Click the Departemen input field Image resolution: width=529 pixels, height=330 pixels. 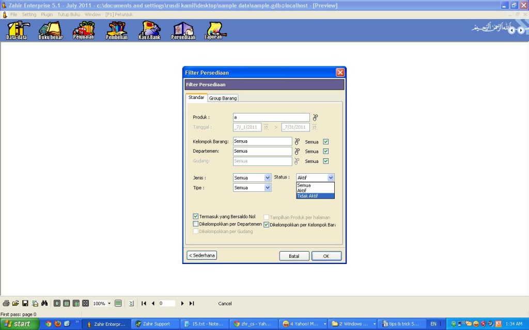262,151
